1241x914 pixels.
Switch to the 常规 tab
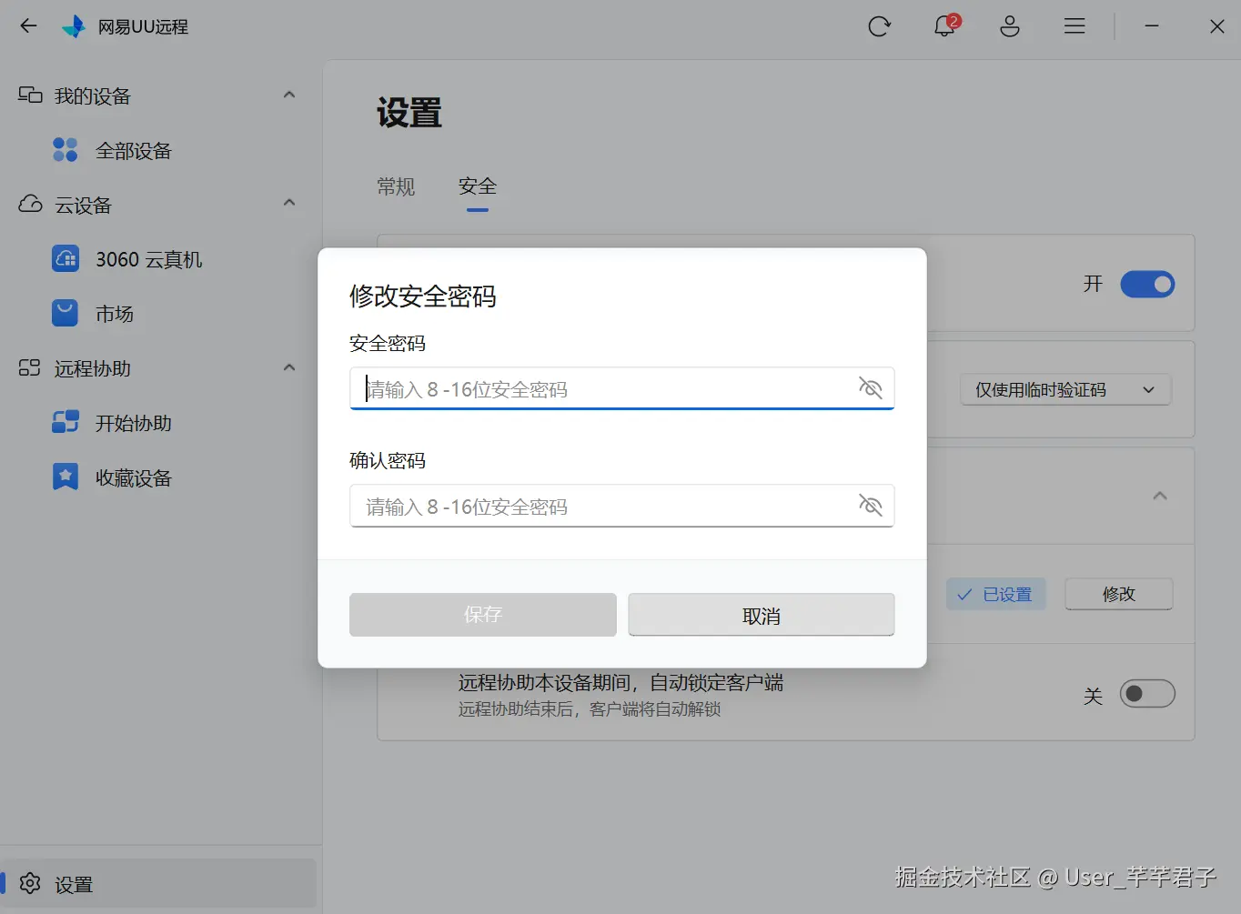coord(396,186)
